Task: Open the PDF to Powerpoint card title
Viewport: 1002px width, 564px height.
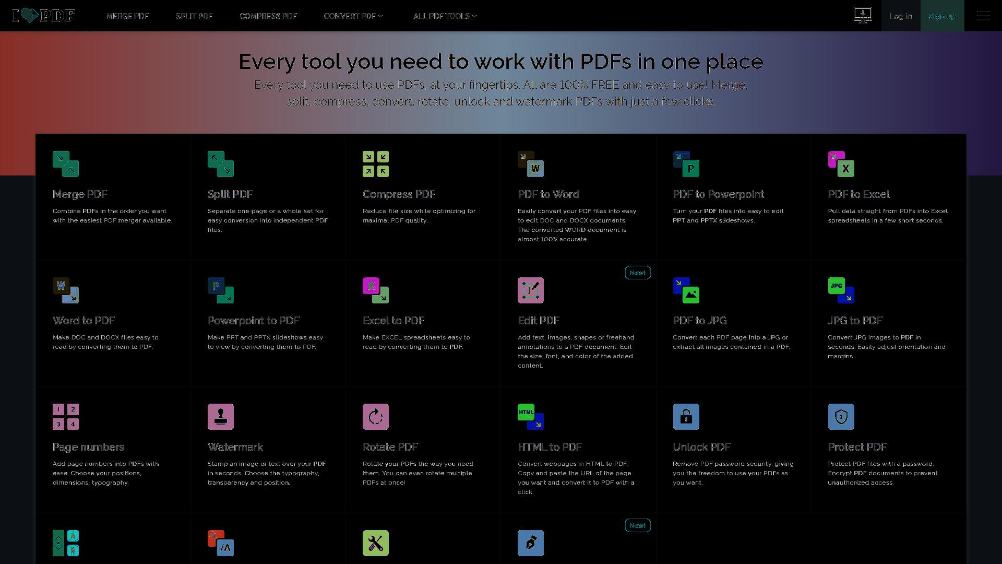Action: [x=719, y=194]
